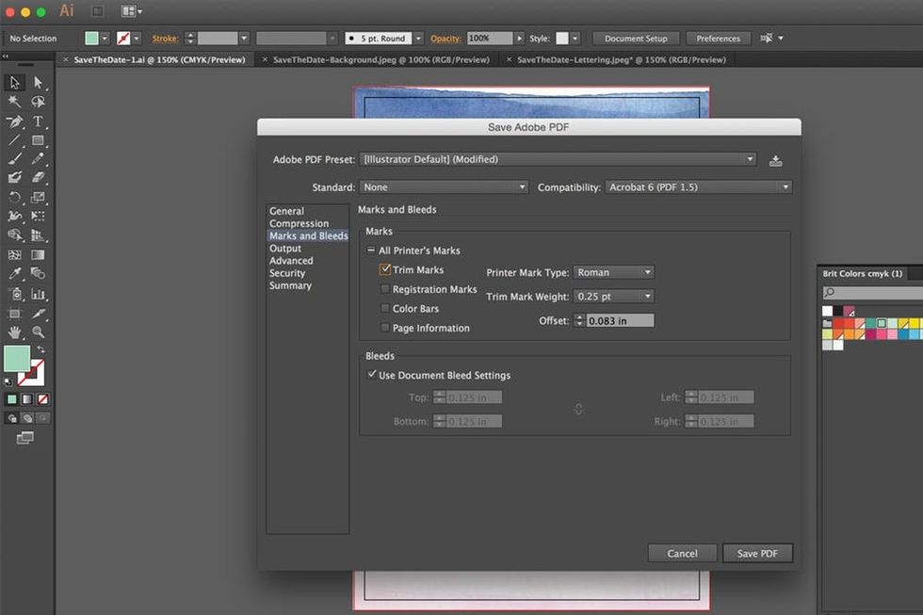Select the Zoom tool
923x615 pixels.
[38, 332]
